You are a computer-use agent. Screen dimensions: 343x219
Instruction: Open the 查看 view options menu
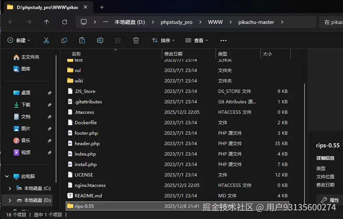[x=197, y=40]
